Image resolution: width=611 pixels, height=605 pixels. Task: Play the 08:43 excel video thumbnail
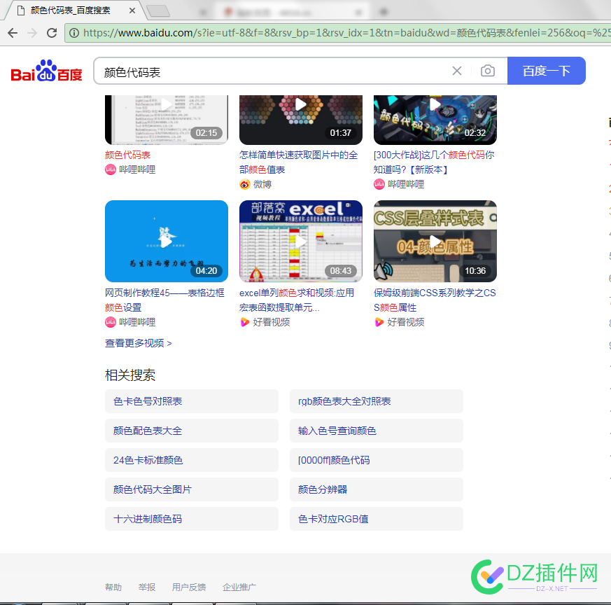pos(301,242)
